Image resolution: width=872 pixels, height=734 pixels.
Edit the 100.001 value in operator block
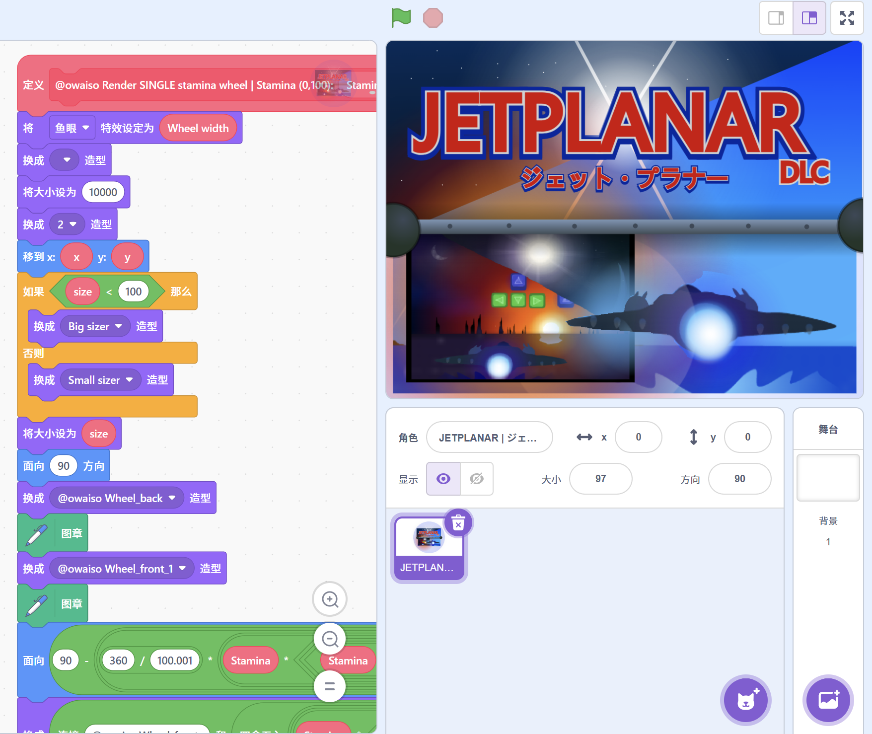[x=175, y=661]
